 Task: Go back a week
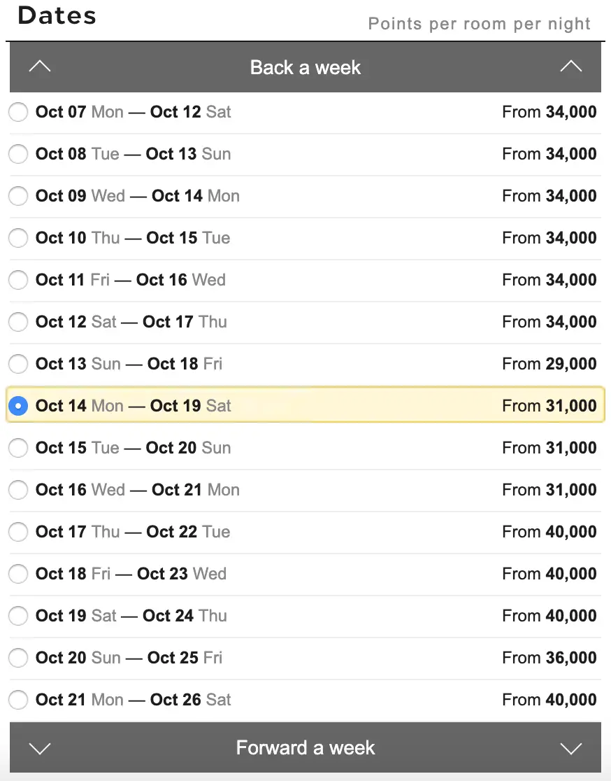[305, 66]
